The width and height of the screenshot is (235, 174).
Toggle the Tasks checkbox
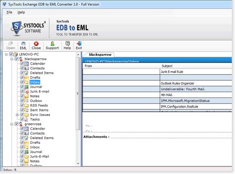click(x=22, y=119)
